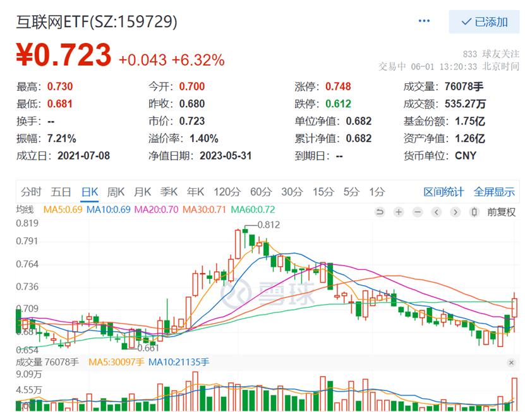Dismiss the volume panel with the X icon

click(512, 363)
